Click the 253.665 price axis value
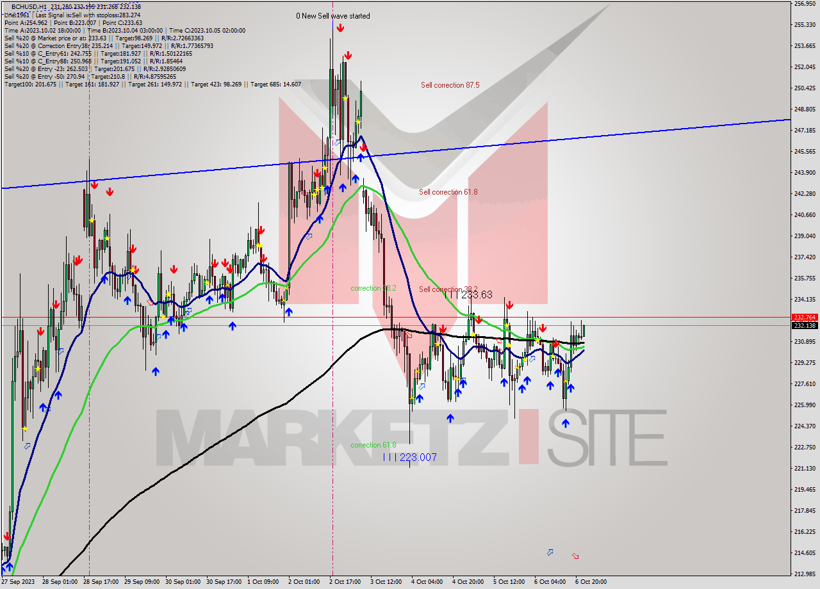This screenshot has height=589, width=820. [x=805, y=46]
